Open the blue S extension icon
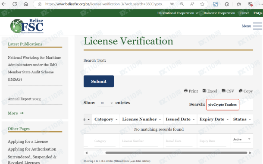 [x=216, y=4]
